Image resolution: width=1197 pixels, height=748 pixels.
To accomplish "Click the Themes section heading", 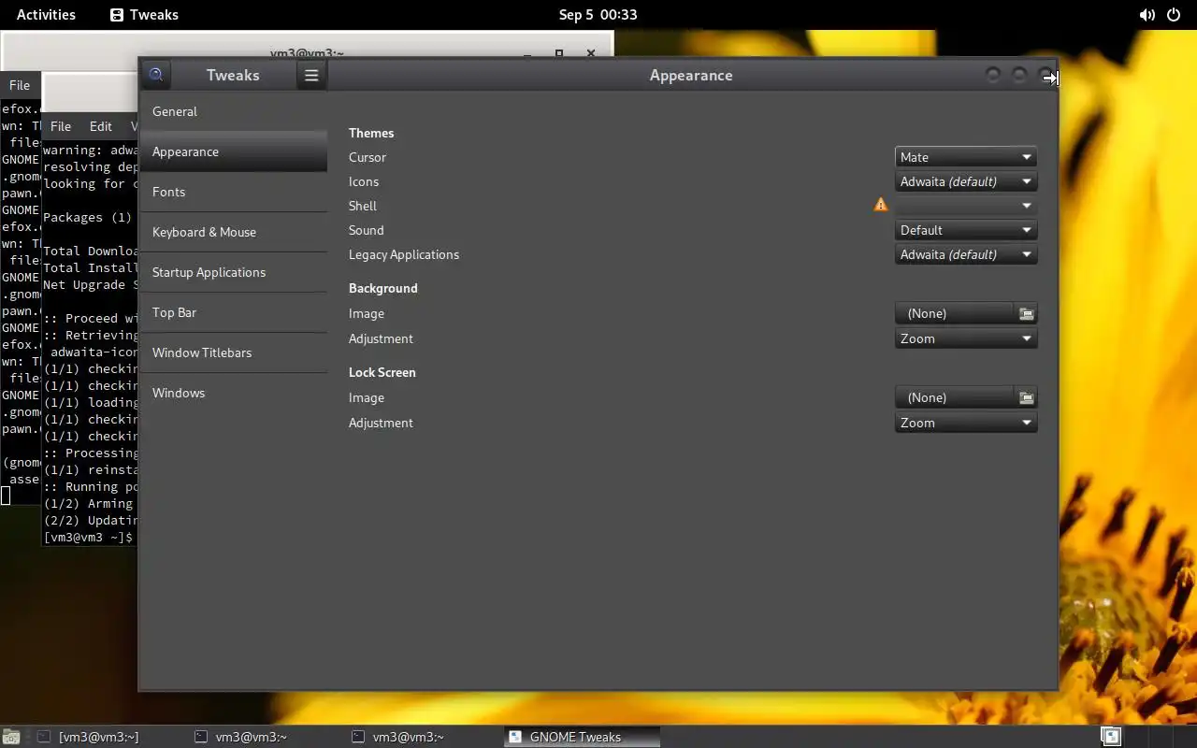I will coord(371,133).
